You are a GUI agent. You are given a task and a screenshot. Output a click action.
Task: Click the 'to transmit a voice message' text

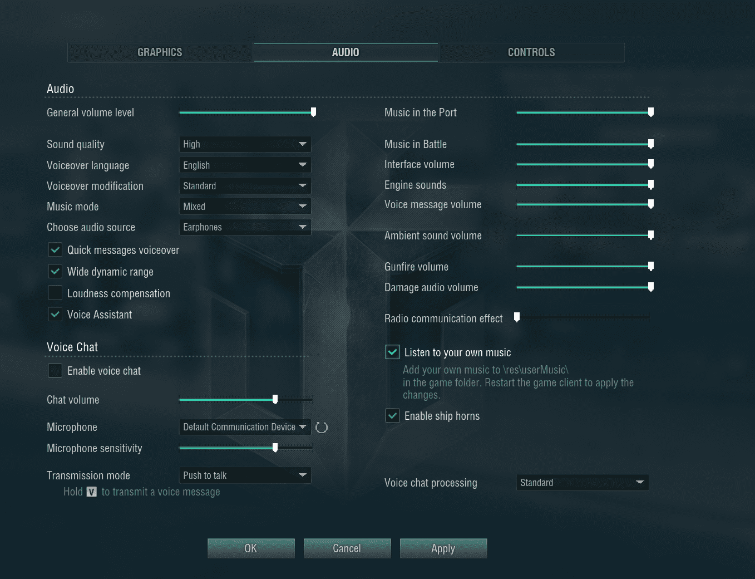click(161, 492)
